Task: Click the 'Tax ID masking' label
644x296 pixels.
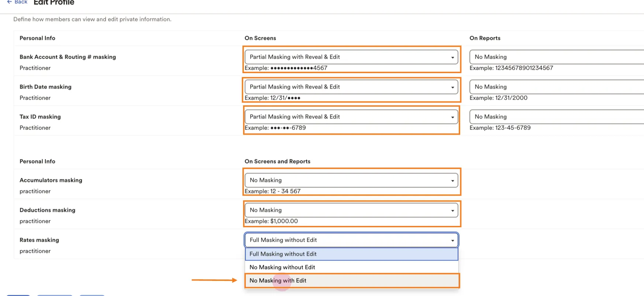Action: point(40,117)
